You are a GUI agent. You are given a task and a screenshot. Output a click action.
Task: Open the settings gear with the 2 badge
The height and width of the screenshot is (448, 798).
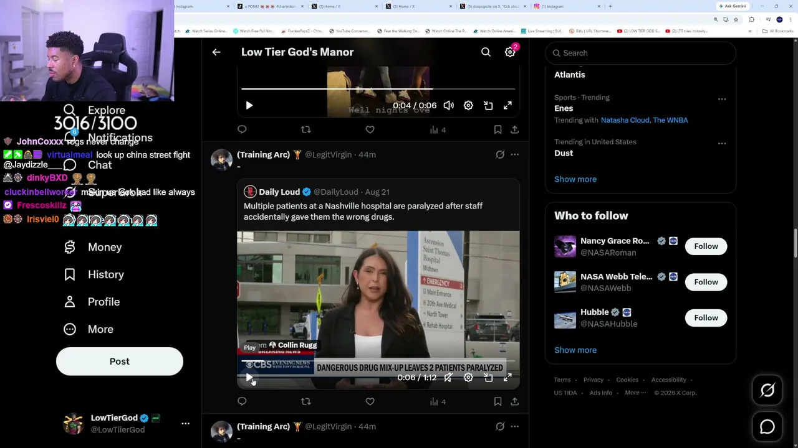tap(510, 52)
